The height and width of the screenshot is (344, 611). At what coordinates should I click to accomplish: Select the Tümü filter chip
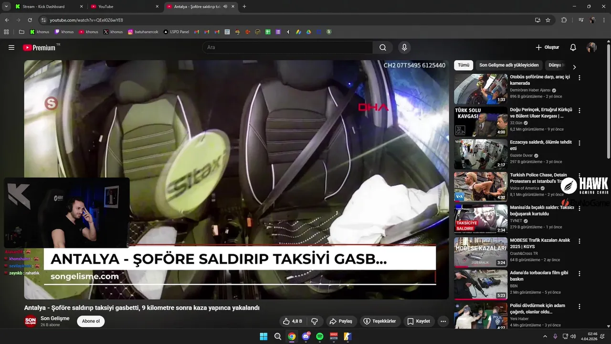(x=464, y=65)
